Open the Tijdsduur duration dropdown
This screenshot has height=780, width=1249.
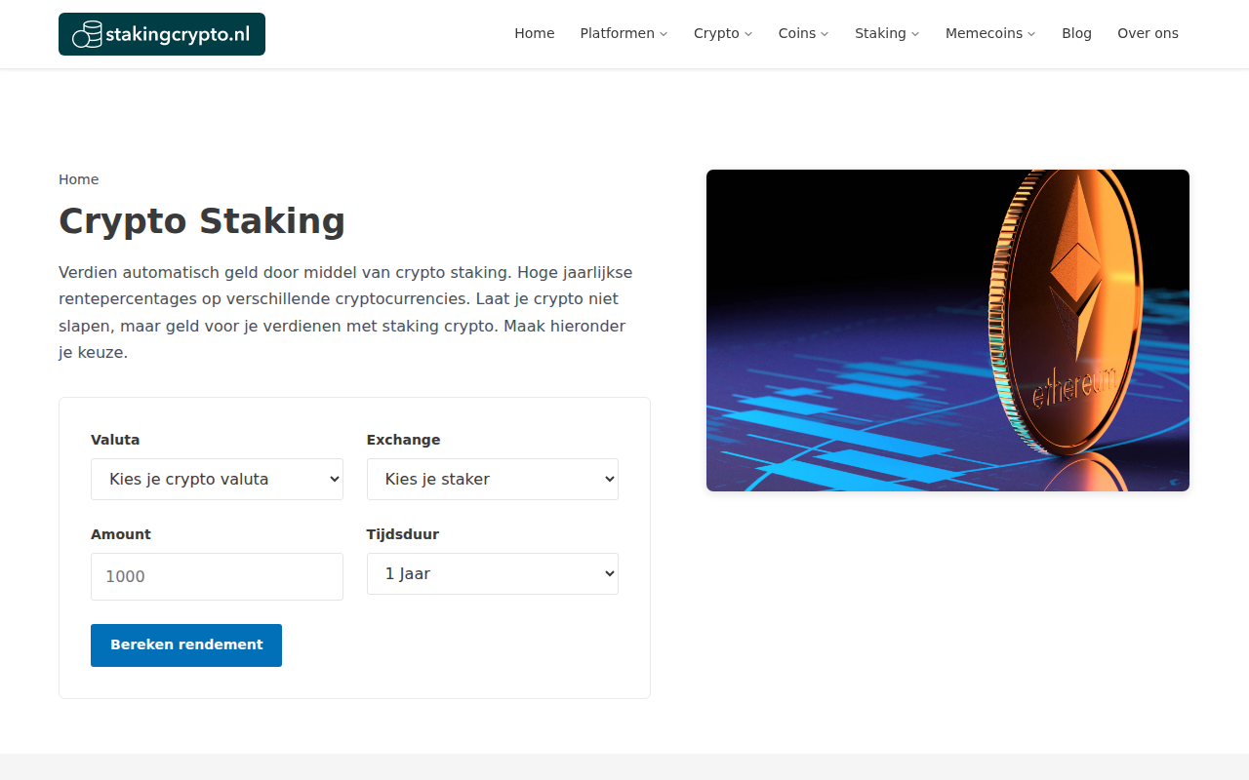(x=493, y=573)
